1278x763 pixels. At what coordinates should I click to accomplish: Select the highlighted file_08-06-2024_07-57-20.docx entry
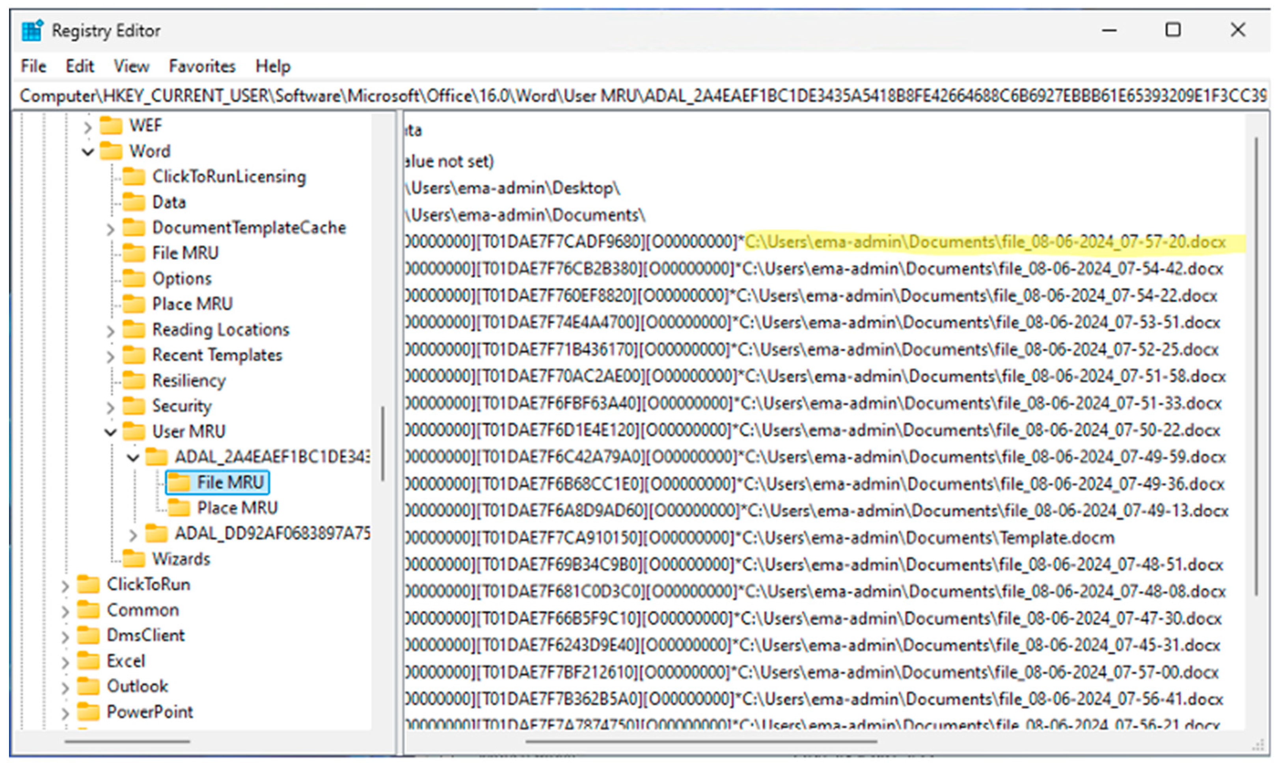(985, 242)
